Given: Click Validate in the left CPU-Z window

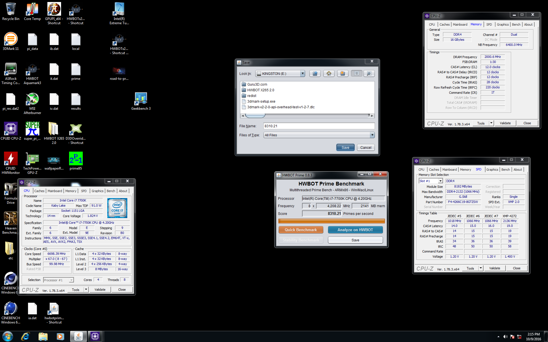Looking at the screenshot, I should 100,290.
